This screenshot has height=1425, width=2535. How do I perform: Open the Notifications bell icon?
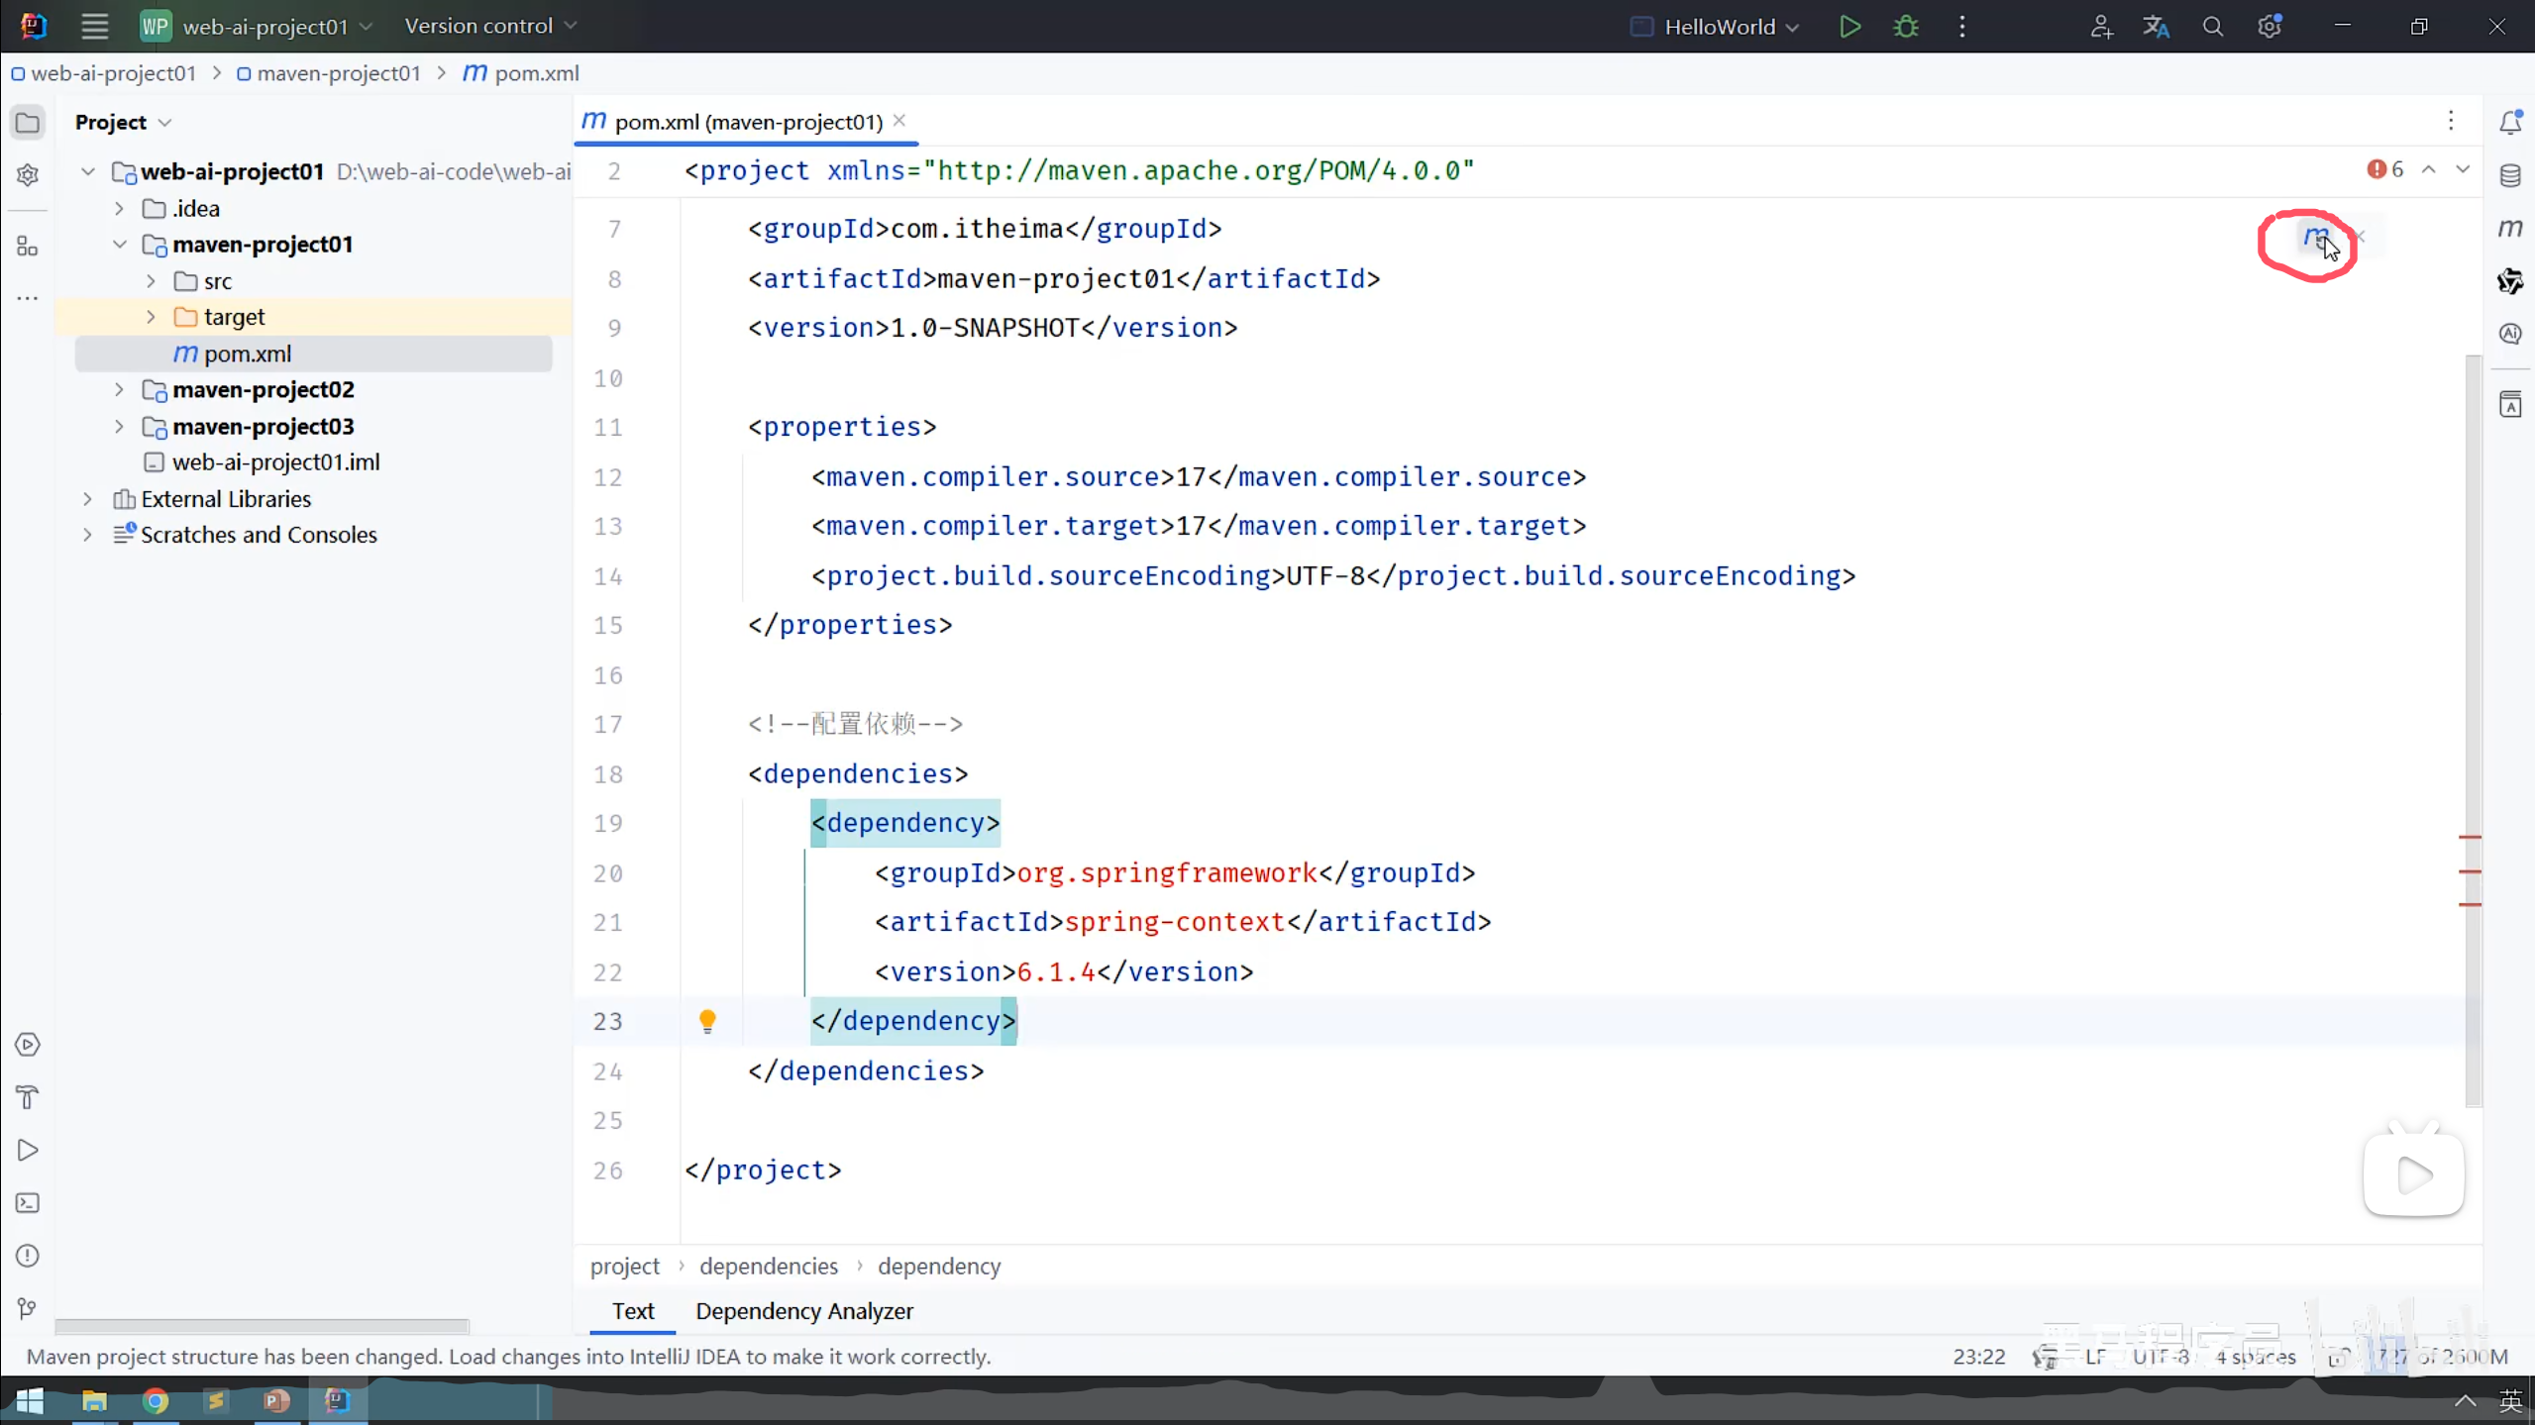pos(2509,123)
